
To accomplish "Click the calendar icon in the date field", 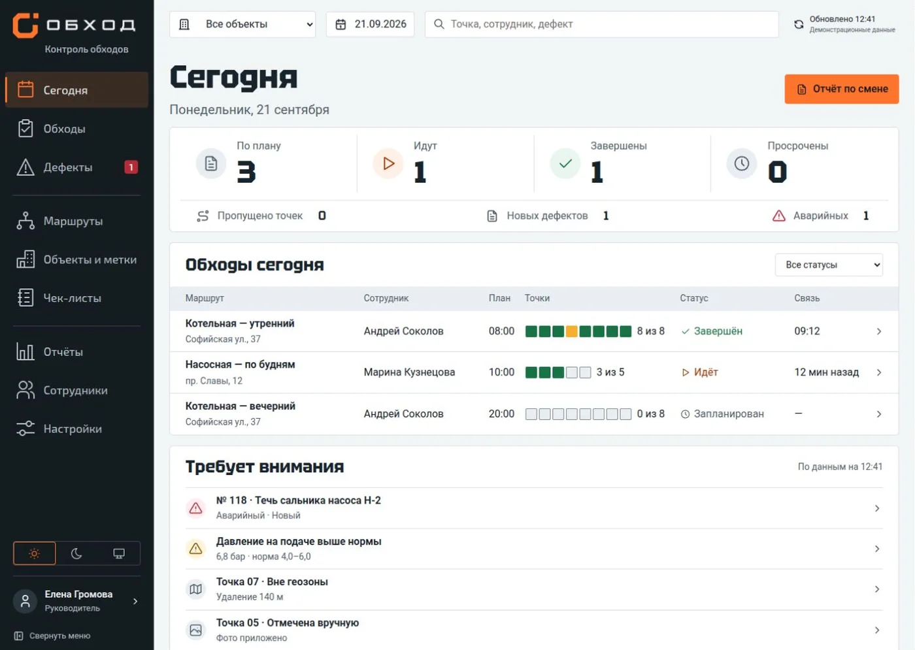I will coord(341,24).
